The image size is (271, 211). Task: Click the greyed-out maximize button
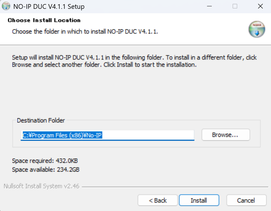point(235,6)
